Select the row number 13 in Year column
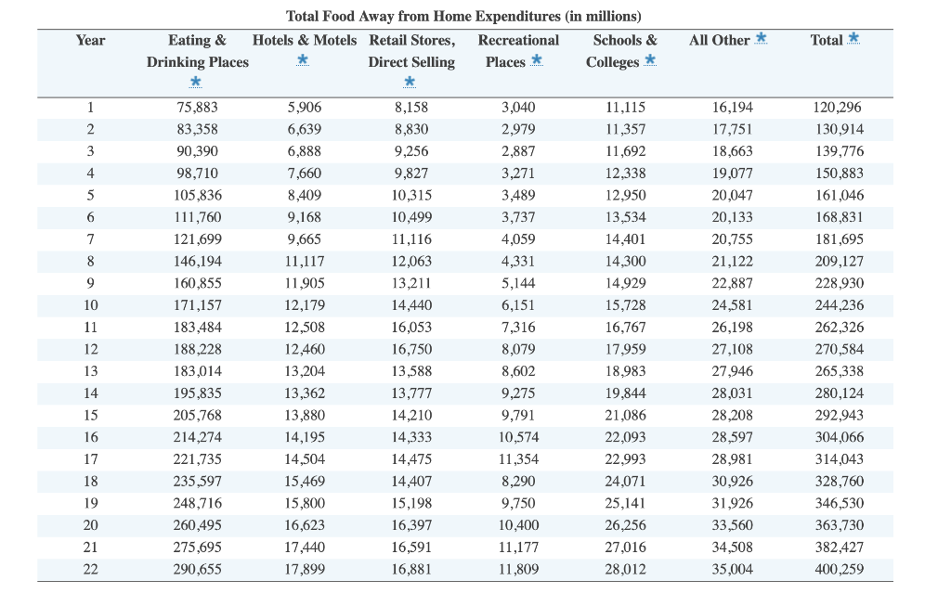Viewport: 951px width, 606px height. 90,371
